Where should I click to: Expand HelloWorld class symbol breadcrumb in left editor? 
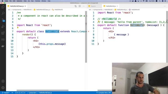(x=57, y=10)
